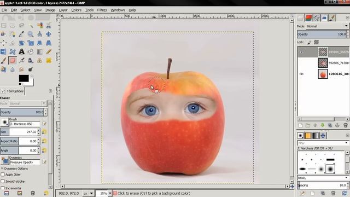The height and width of the screenshot is (197, 350).
Task: Select the Ink tool
Action: click(31, 60)
